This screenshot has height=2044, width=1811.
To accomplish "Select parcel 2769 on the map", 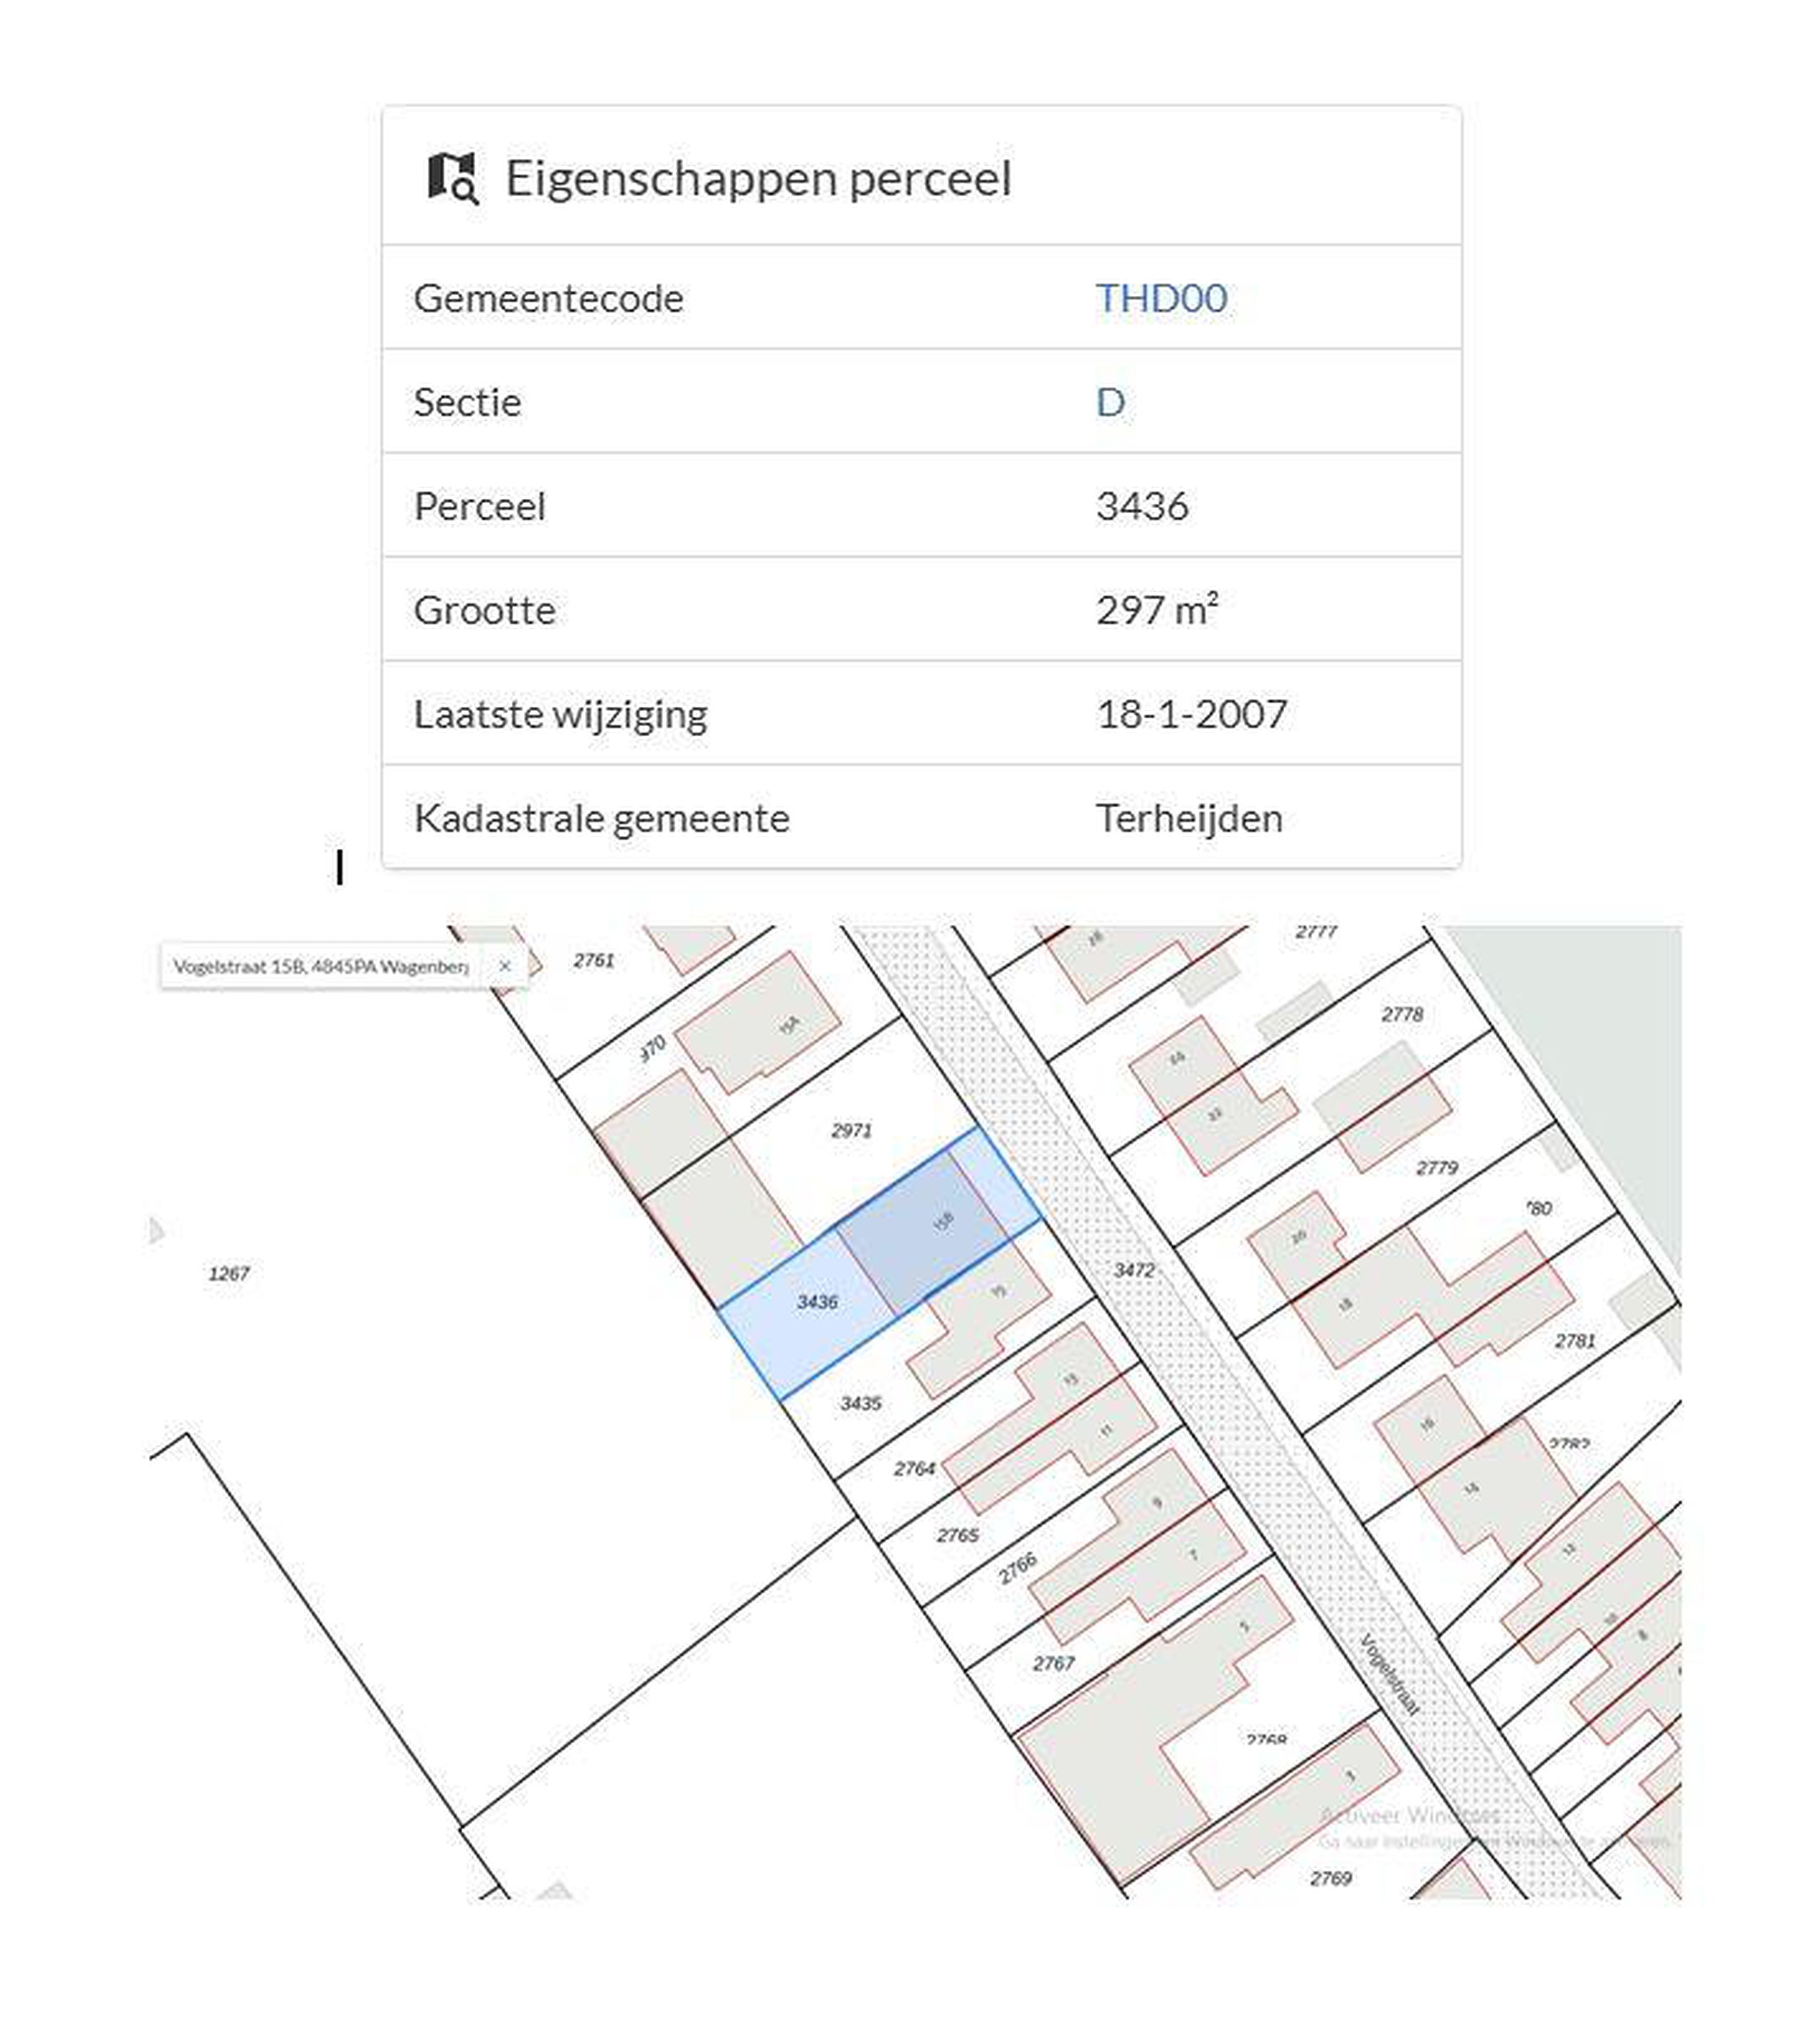I will pos(1331,1878).
